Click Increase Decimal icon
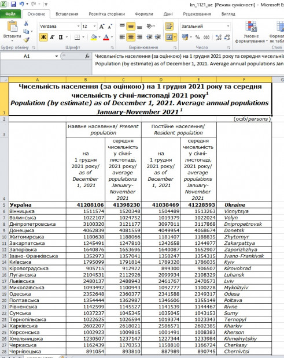284x358 pixels. [x=219, y=37]
